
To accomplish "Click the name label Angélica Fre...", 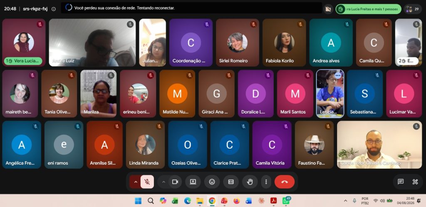I will click(20, 163).
